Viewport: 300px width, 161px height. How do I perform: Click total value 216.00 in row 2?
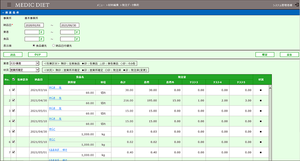pos(128,100)
